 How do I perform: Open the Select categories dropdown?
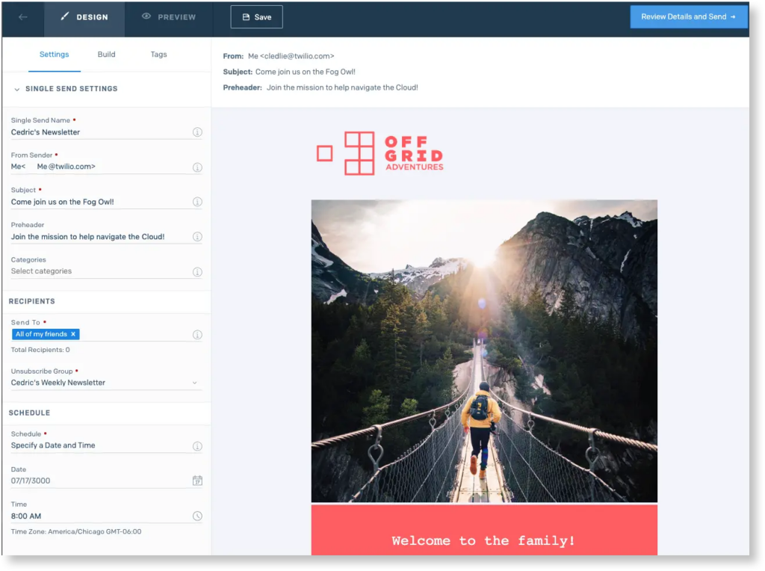click(x=197, y=271)
